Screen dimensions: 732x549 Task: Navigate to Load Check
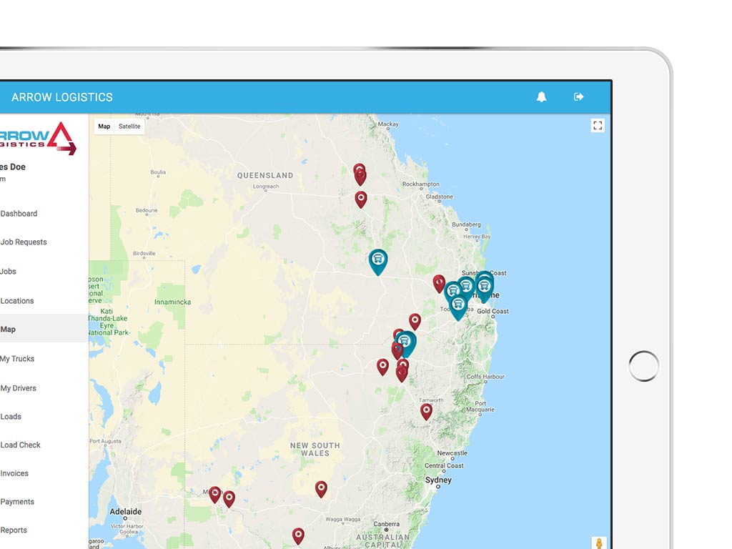pos(20,445)
